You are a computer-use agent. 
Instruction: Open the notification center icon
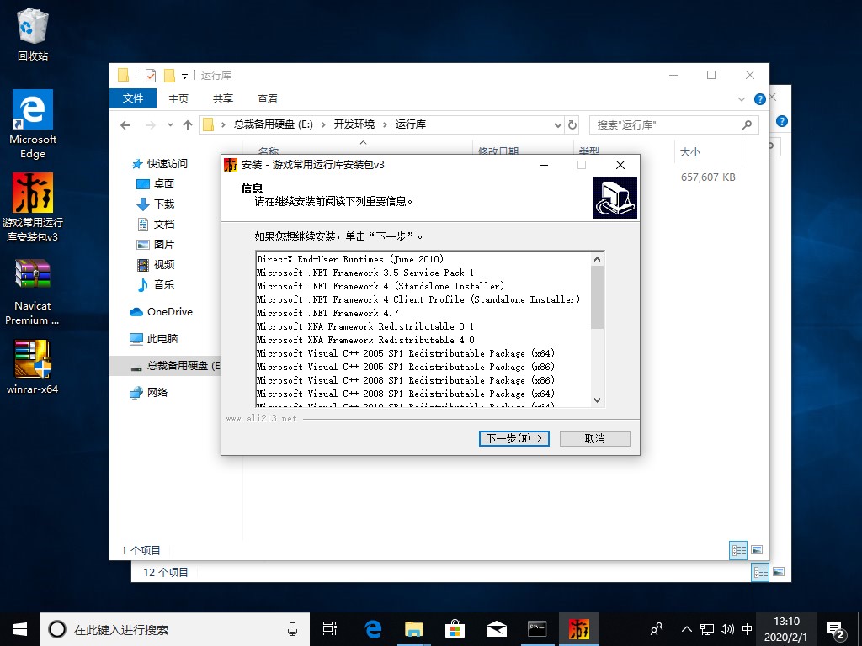836,630
